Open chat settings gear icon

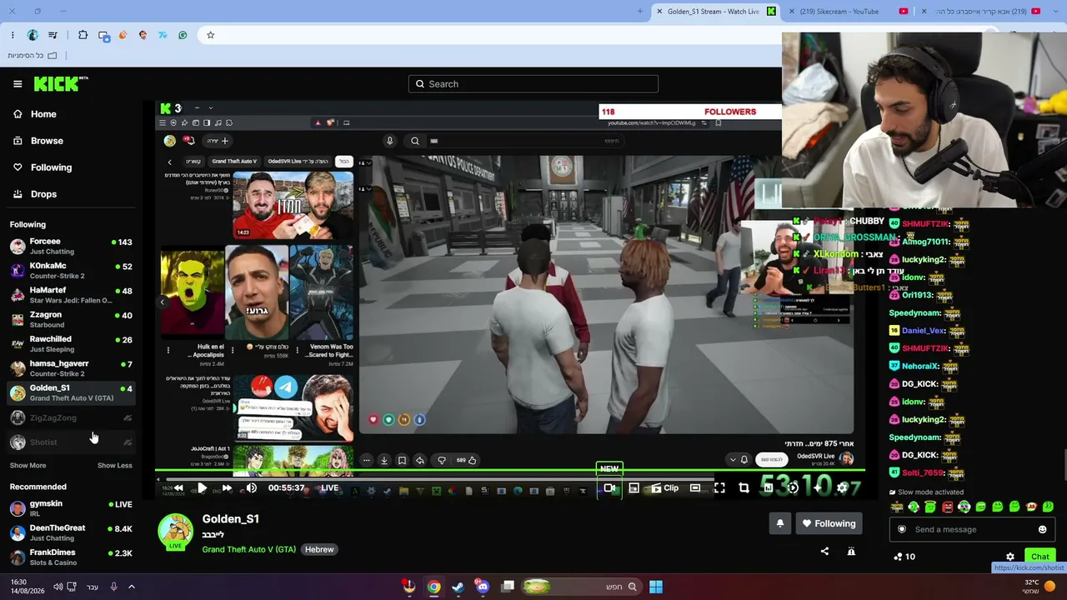(x=1010, y=557)
